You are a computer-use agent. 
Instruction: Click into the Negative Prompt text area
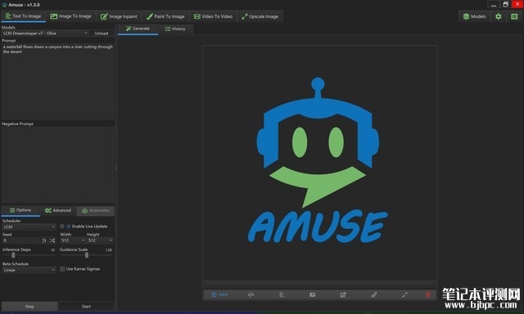(x=58, y=164)
